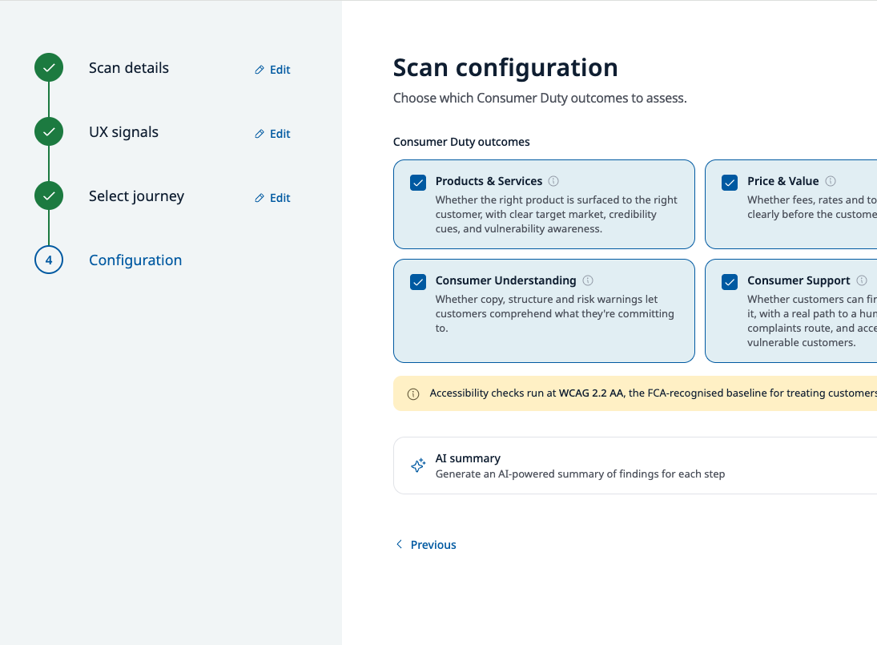Screen dimensions: 877x645
Task: Click the text 'Choose which Consumer Duty outcomes to assess.'
Action: (x=540, y=99)
